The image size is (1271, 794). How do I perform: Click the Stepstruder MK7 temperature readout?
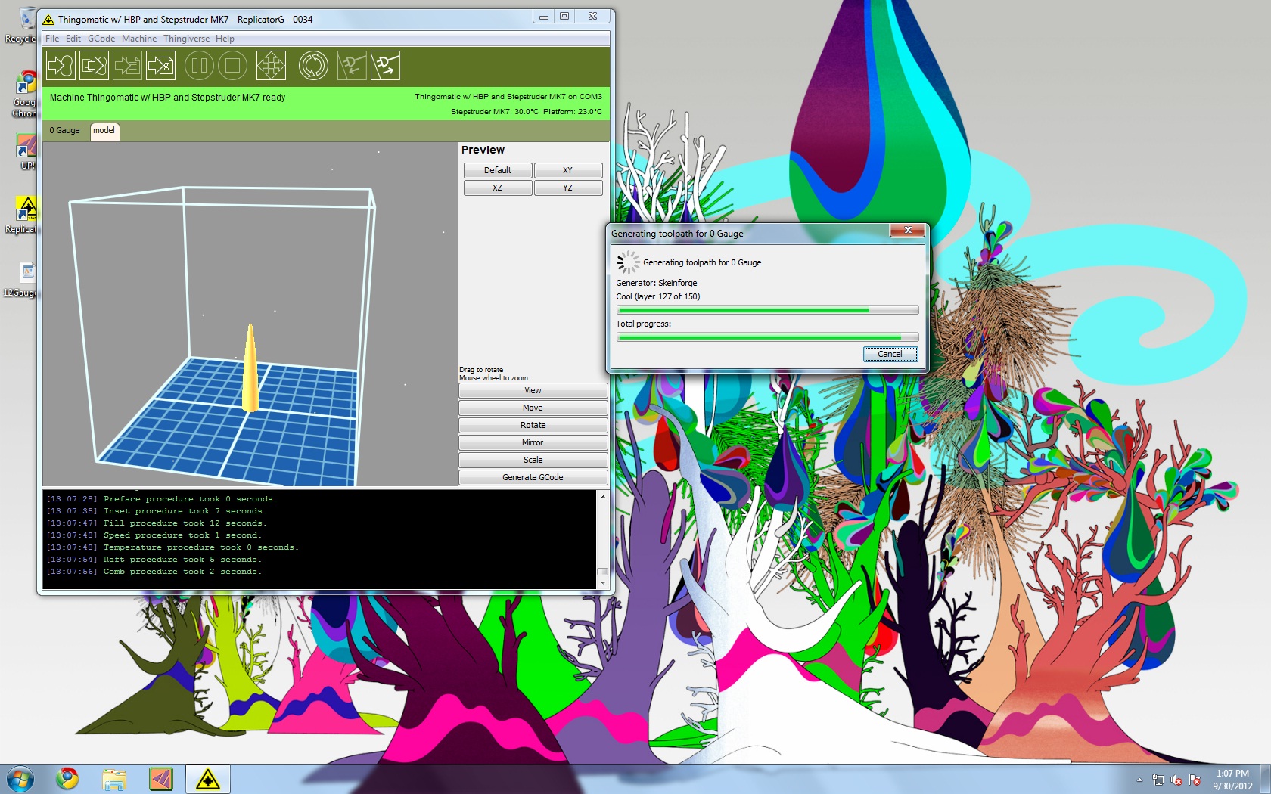(495, 112)
